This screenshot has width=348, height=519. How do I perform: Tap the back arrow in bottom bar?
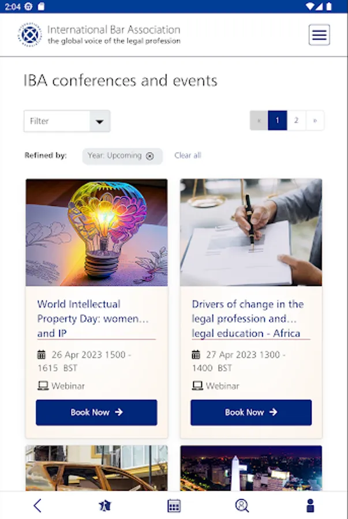(x=38, y=506)
